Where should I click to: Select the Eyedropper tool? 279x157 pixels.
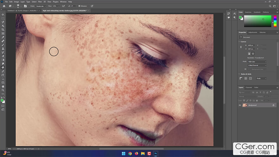[x=3, y=37]
